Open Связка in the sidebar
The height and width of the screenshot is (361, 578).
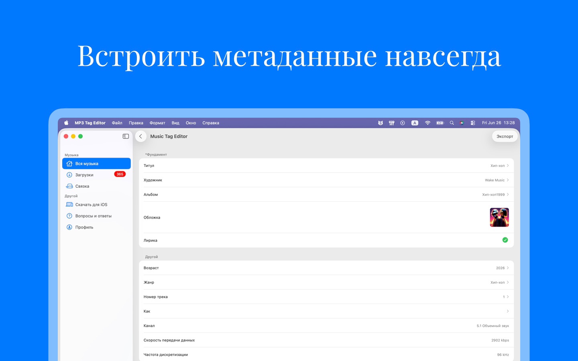pyautogui.click(x=96, y=186)
